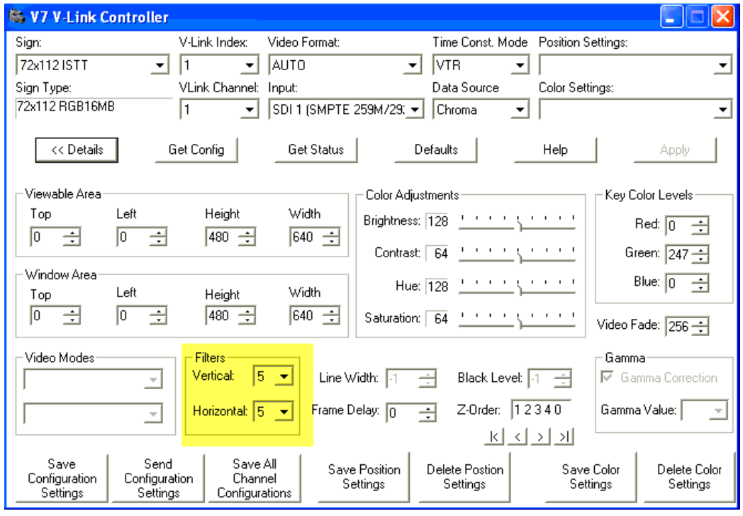The image size is (743, 516).
Task: Toggle the Gamma Correction checkbox
Action: click(x=607, y=378)
